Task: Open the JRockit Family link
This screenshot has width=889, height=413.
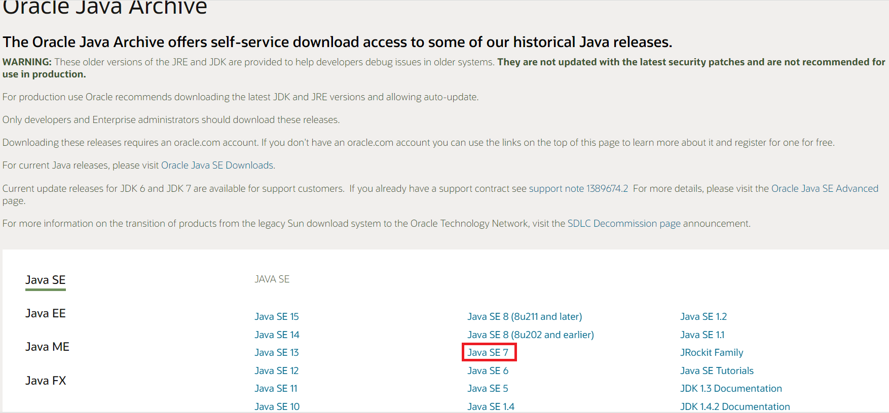Action: click(712, 352)
